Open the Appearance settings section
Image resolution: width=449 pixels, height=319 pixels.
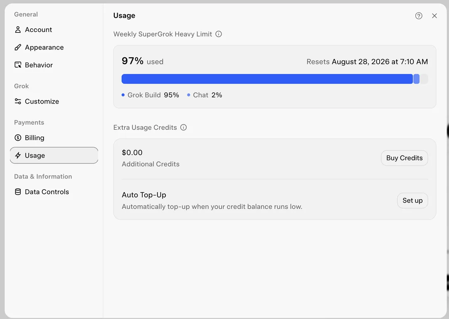[x=54, y=47]
